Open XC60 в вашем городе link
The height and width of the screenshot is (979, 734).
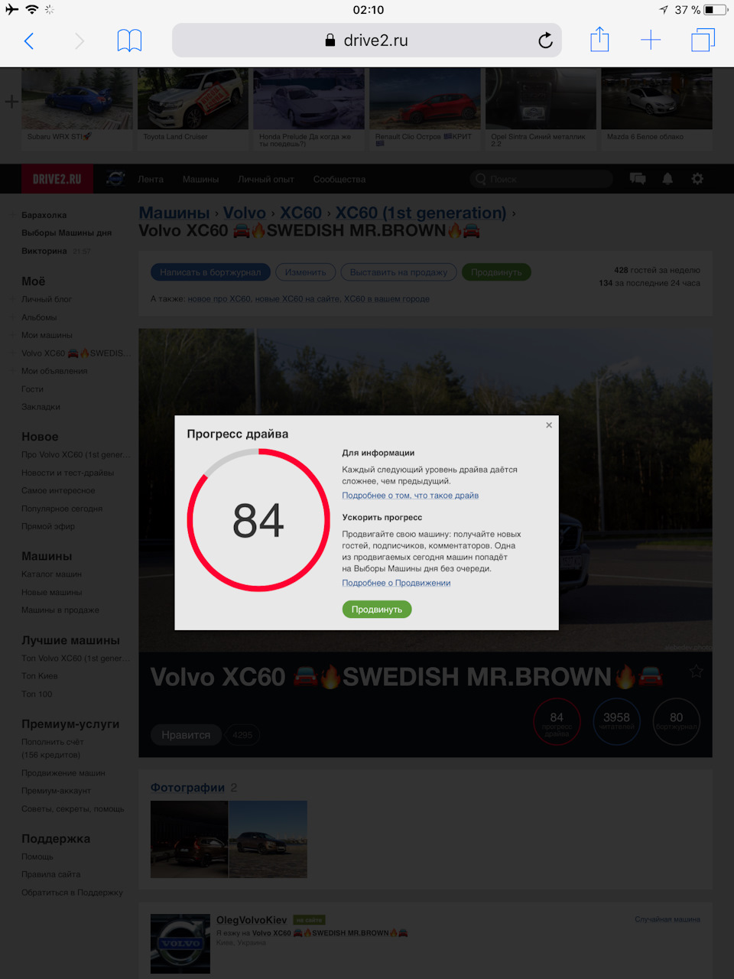(x=387, y=299)
